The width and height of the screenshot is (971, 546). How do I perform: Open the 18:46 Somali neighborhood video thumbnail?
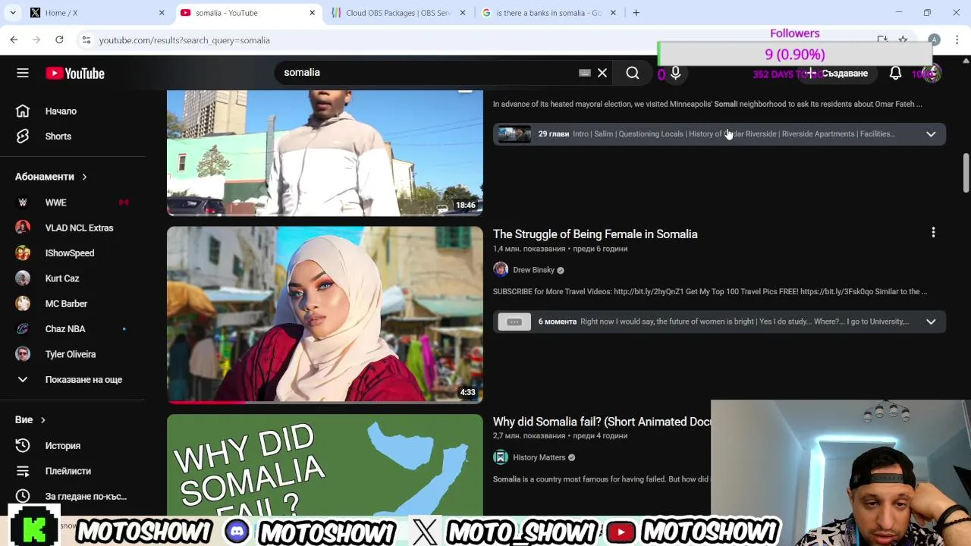click(x=325, y=153)
